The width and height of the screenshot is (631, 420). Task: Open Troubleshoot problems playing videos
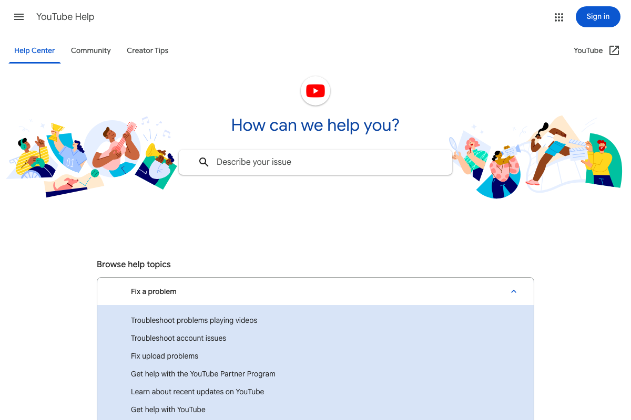pyautogui.click(x=194, y=320)
